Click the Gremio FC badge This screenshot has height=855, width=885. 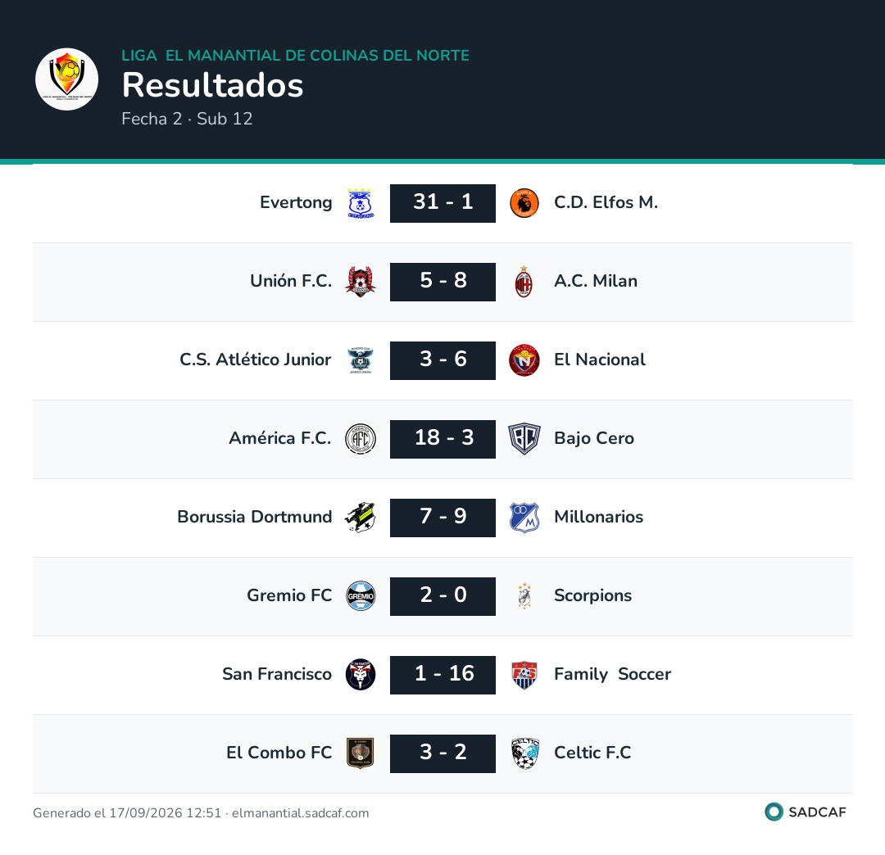[360, 596]
